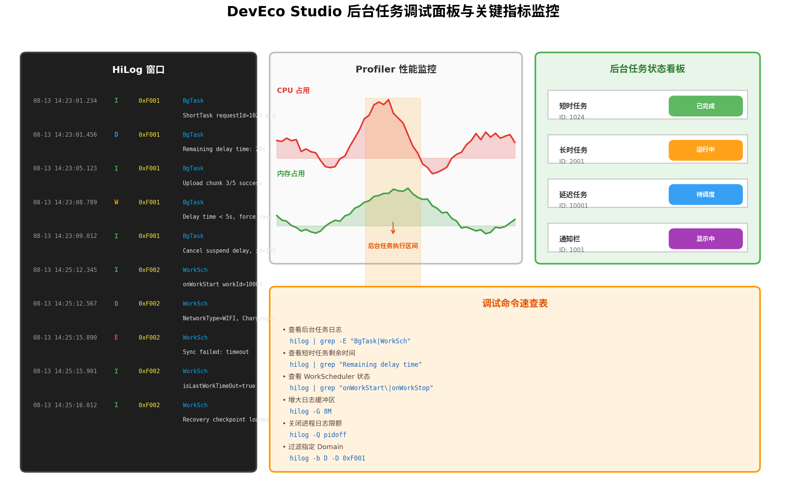Select log timestamp 08-13 14:25:12.345

pyautogui.click(x=65, y=270)
